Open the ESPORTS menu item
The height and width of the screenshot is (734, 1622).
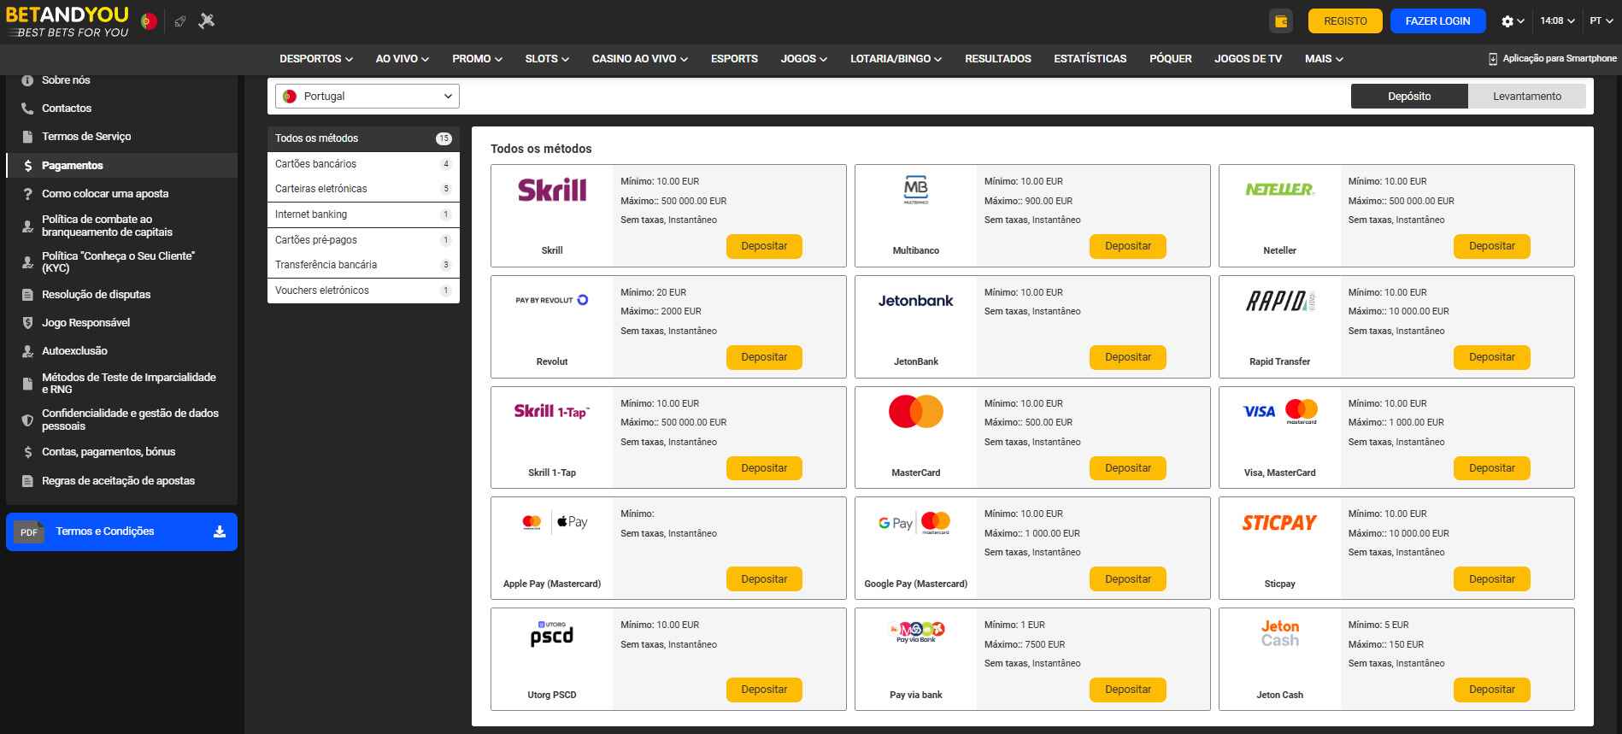pos(734,59)
